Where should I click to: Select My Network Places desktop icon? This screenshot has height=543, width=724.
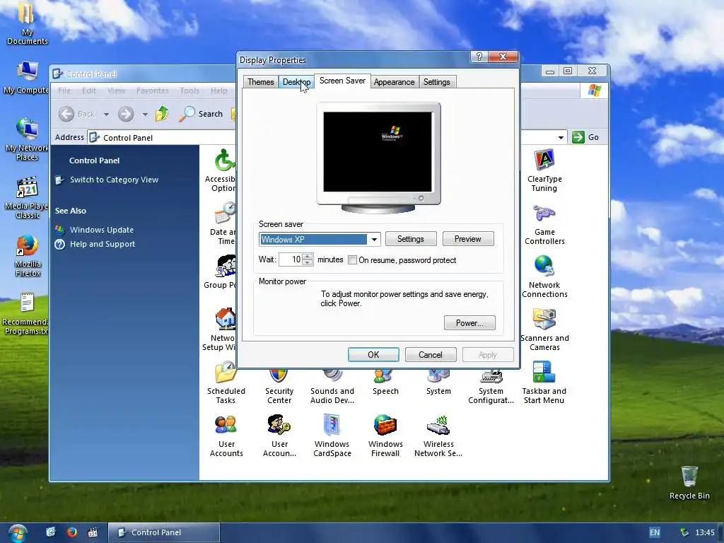pyautogui.click(x=28, y=139)
